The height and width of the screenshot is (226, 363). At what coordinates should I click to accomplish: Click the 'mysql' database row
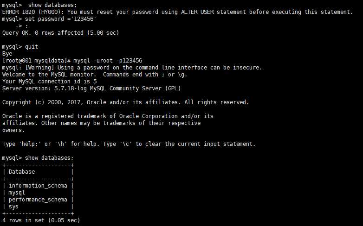tap(38, 193)
